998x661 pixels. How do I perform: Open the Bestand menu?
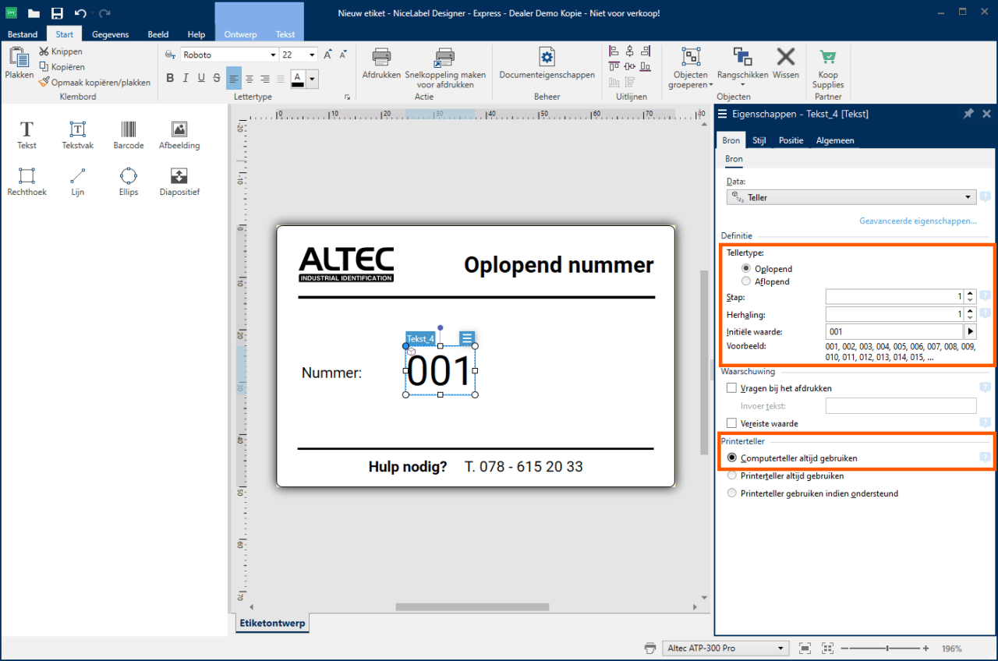(23, 34)
